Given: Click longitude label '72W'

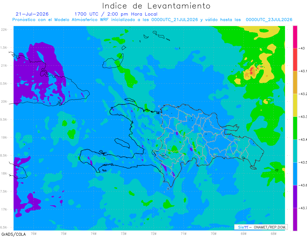Looking at the screenshot, I should click(153, 234).
